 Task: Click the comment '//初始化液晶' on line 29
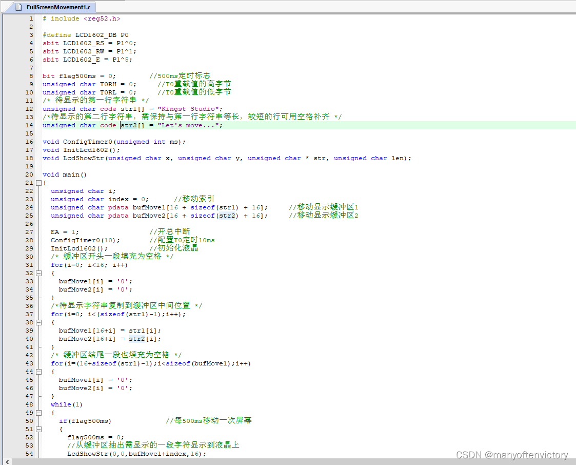174,248
